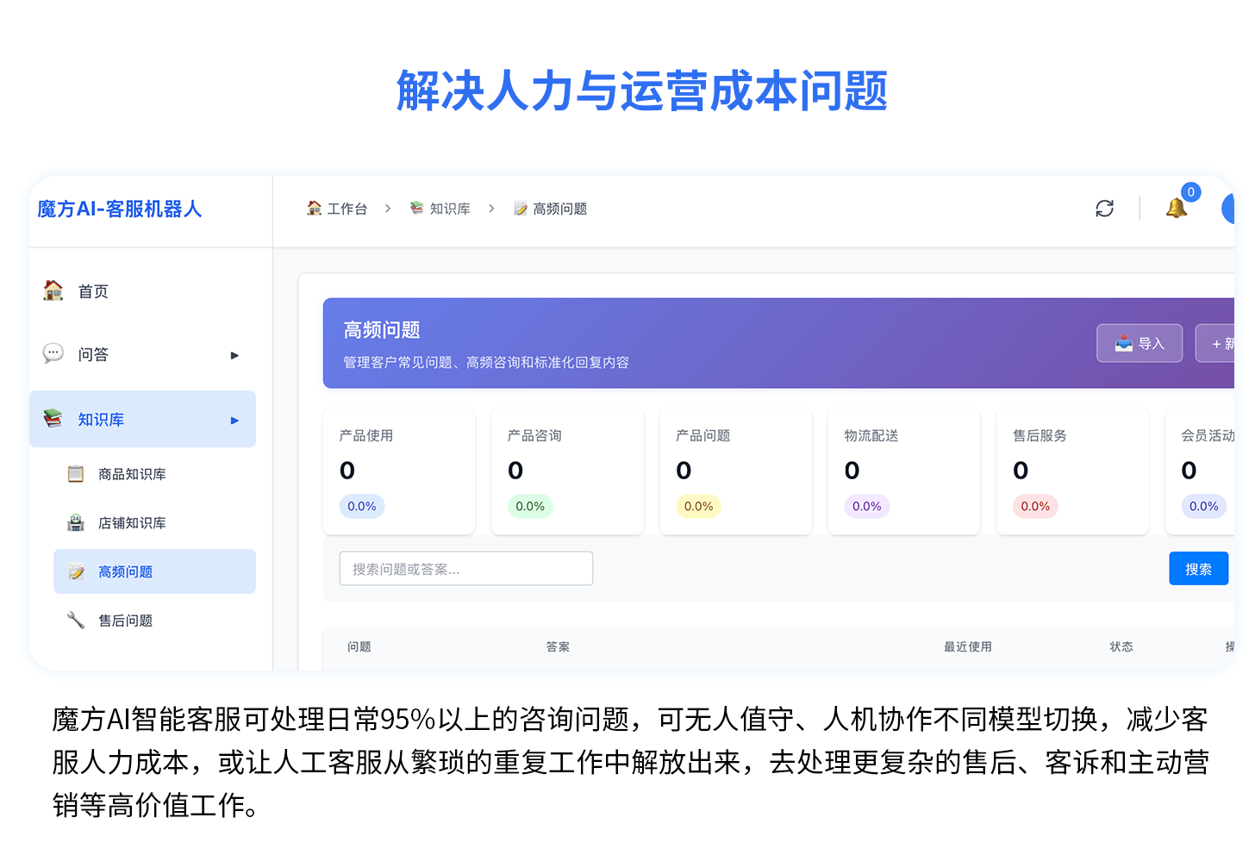Click the notepad icon beside 高频问题 in sidebar
1255x855 pixels.
pos(76,571)
